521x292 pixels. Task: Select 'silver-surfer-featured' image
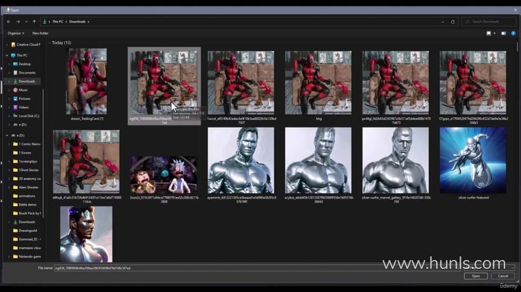pos(473,160)
